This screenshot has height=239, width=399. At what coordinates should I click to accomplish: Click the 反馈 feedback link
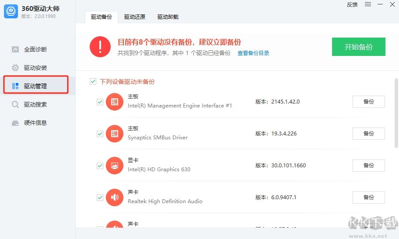point(352,4)
